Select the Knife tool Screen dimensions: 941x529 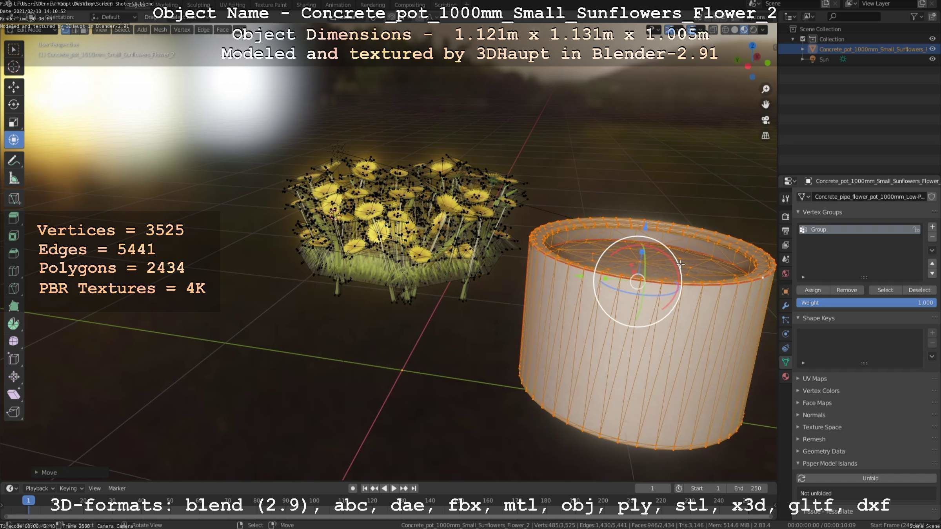[14, 288]
